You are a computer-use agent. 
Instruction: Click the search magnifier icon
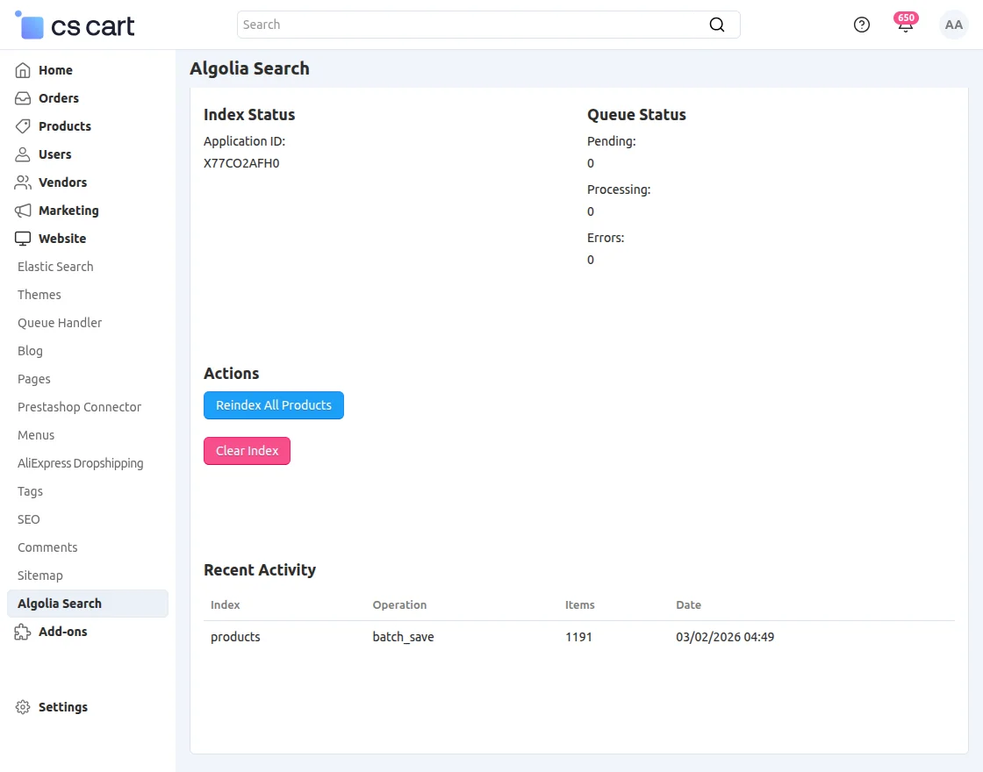click(717, 25)
